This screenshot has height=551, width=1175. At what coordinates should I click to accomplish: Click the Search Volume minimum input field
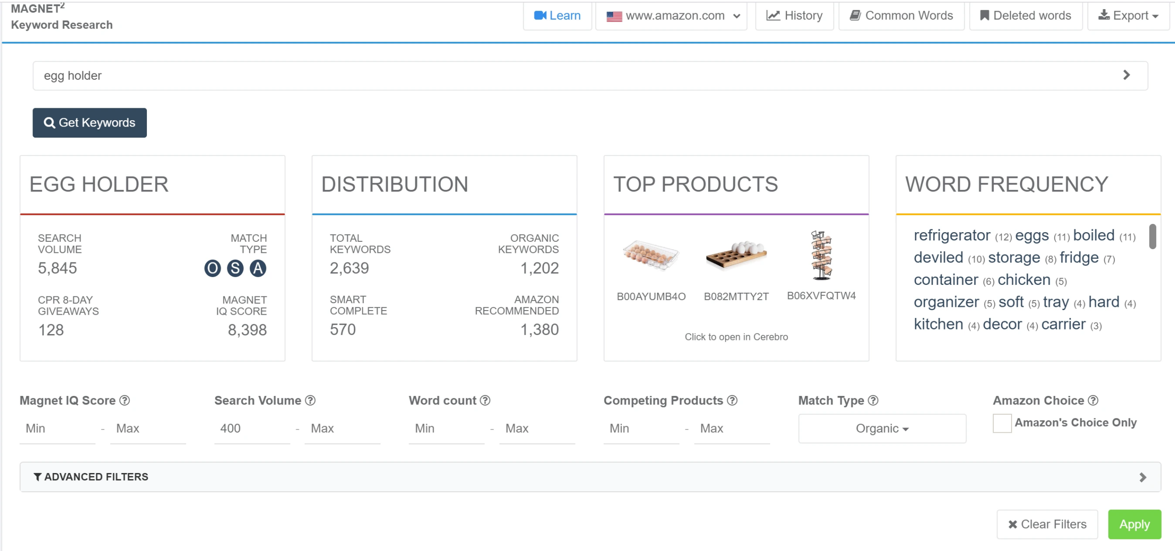tap(252, 429)
